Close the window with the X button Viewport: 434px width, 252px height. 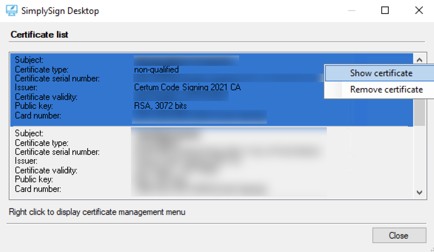tap(419, 10)
